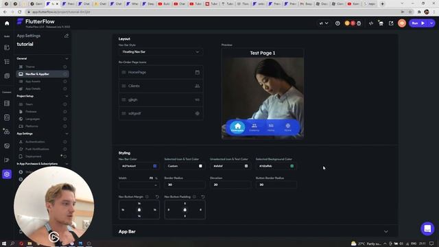Grab the Clients row reorder handle
This screenshot has width=439, height=247.
tap(123, 86)
